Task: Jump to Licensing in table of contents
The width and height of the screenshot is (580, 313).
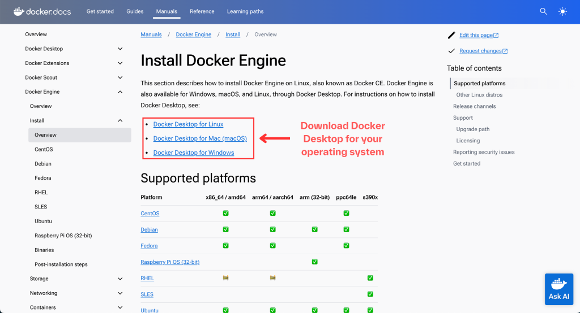Action: pyautogui.click(x=468, y=141)
